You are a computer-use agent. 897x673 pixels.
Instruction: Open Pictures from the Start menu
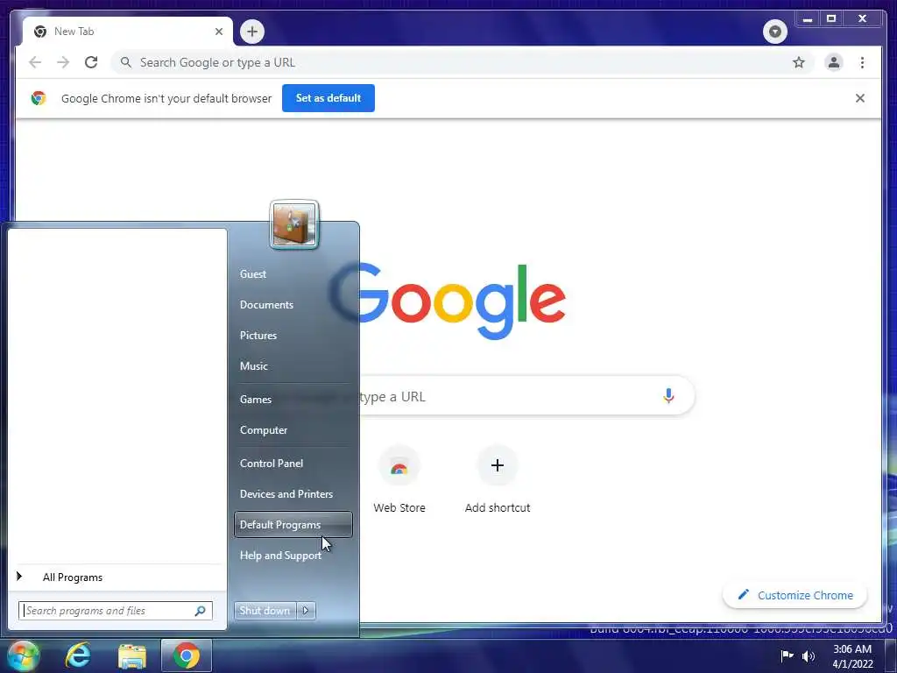[x=258, y=336]
